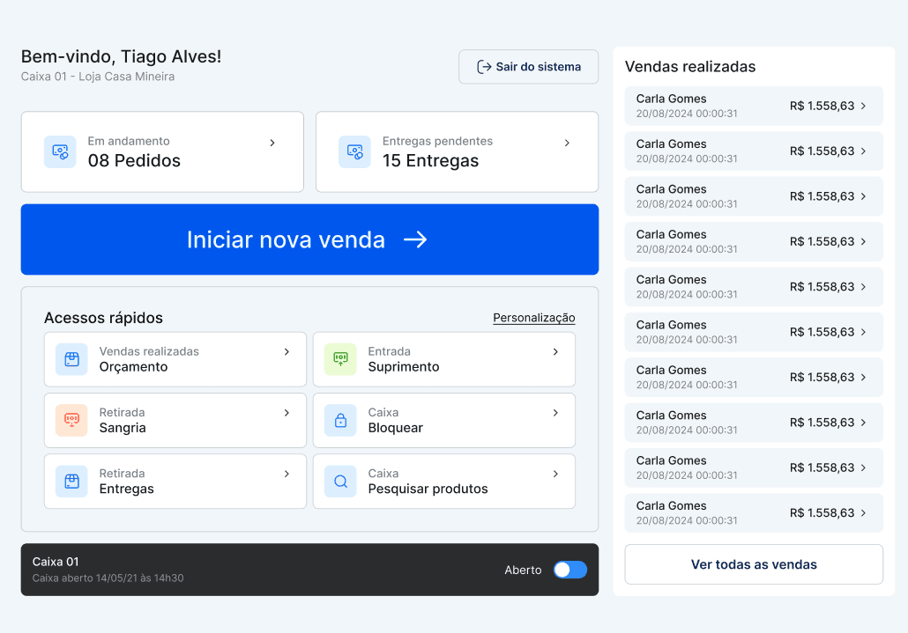
Task: Click the Orçamento box icon
Action: pyautogui.click(x=71, y=359)
